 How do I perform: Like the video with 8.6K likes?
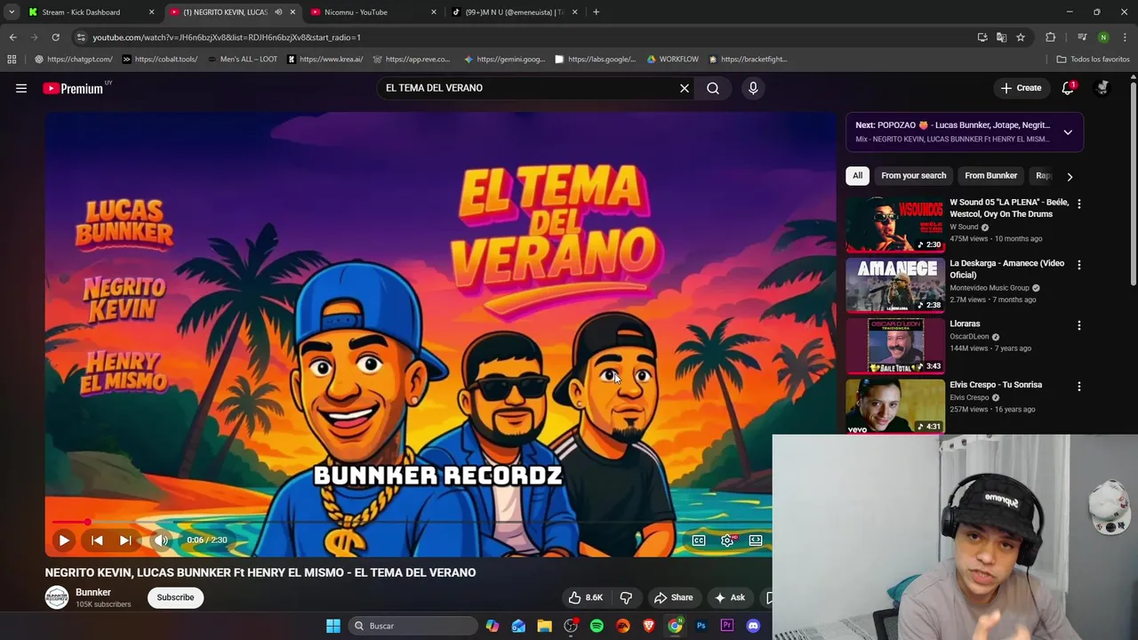[x=585, y=597]
